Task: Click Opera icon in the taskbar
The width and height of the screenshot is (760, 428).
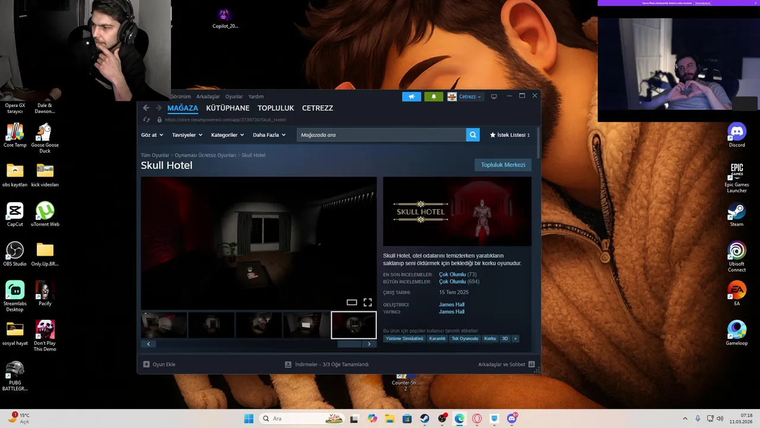Action: coord(477,418)
